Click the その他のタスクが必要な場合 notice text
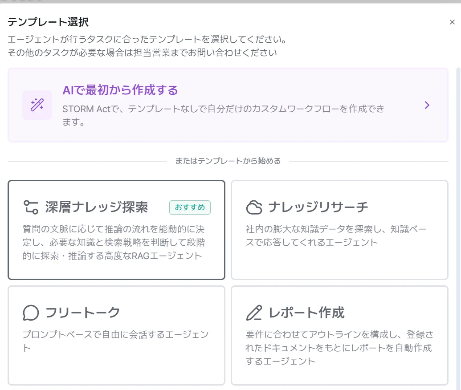The image size is (461, 390). [142, 53]
